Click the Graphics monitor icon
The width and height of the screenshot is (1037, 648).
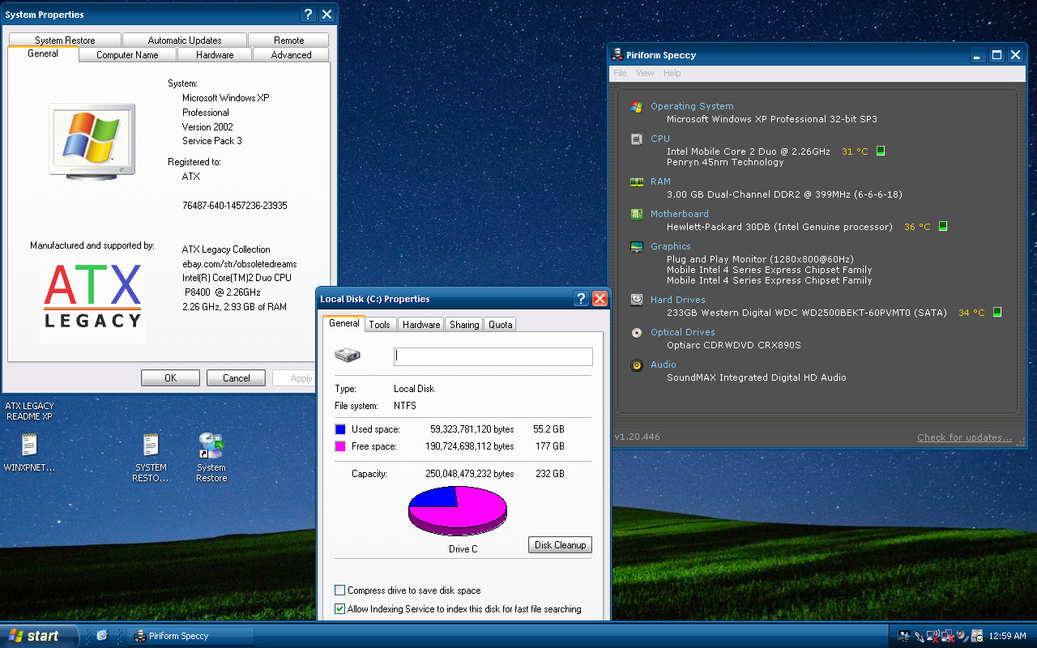pos(637,246)
